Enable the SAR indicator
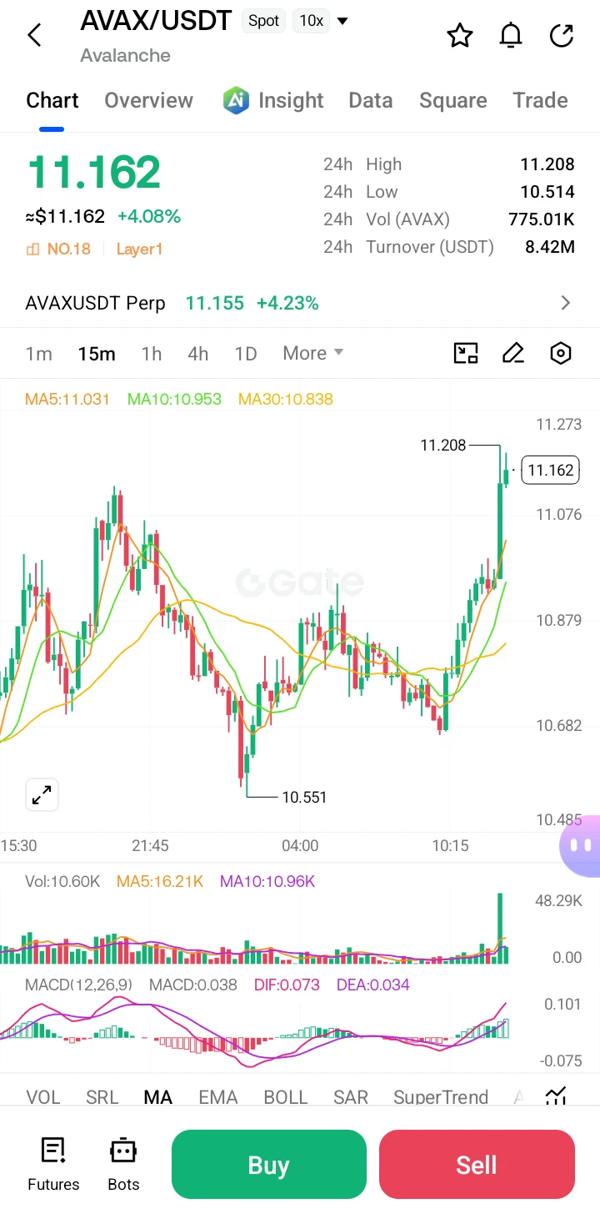600x1224 pixels. (x=351, y=1097)
